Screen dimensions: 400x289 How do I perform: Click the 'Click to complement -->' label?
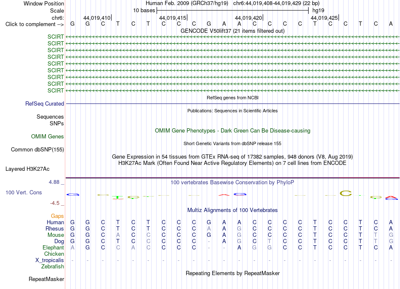point(35,24)
